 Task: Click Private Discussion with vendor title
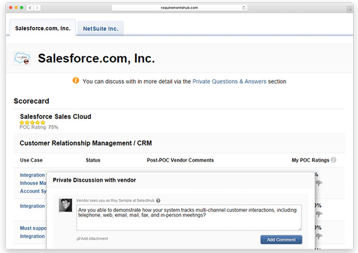pyautogui.click(x=95, y=180)
